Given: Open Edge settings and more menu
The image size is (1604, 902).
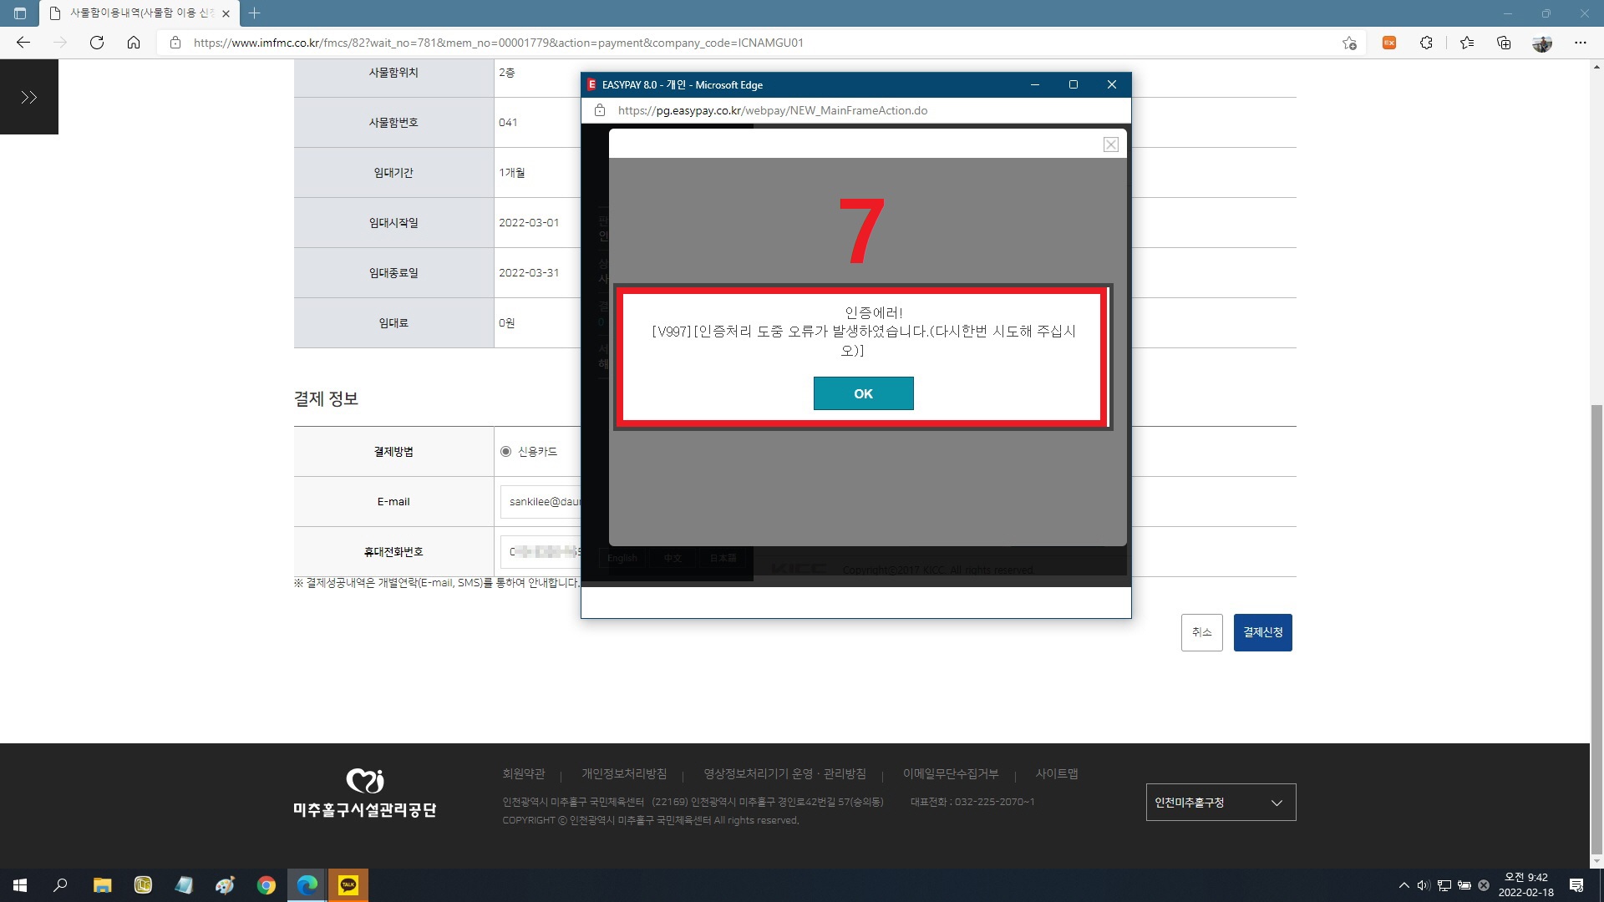Looking at the screenshot, I should [x=1580, y=43].
